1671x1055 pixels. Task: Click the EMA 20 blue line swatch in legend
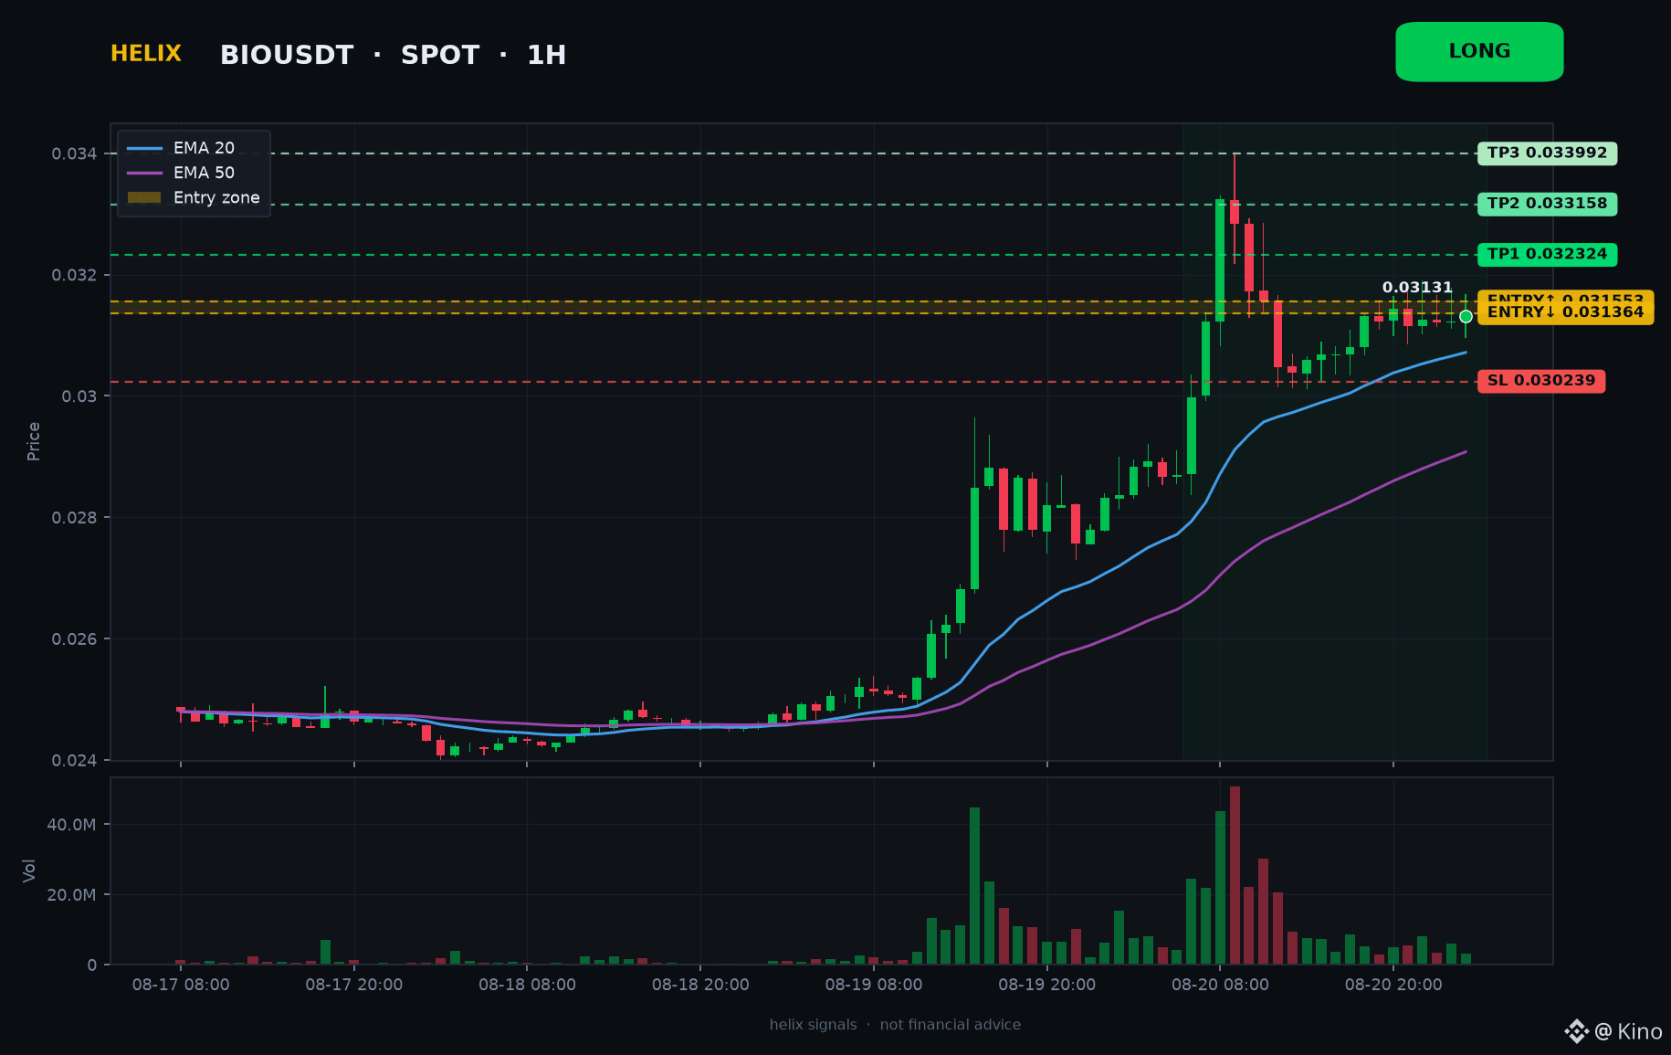coord(144,148)
